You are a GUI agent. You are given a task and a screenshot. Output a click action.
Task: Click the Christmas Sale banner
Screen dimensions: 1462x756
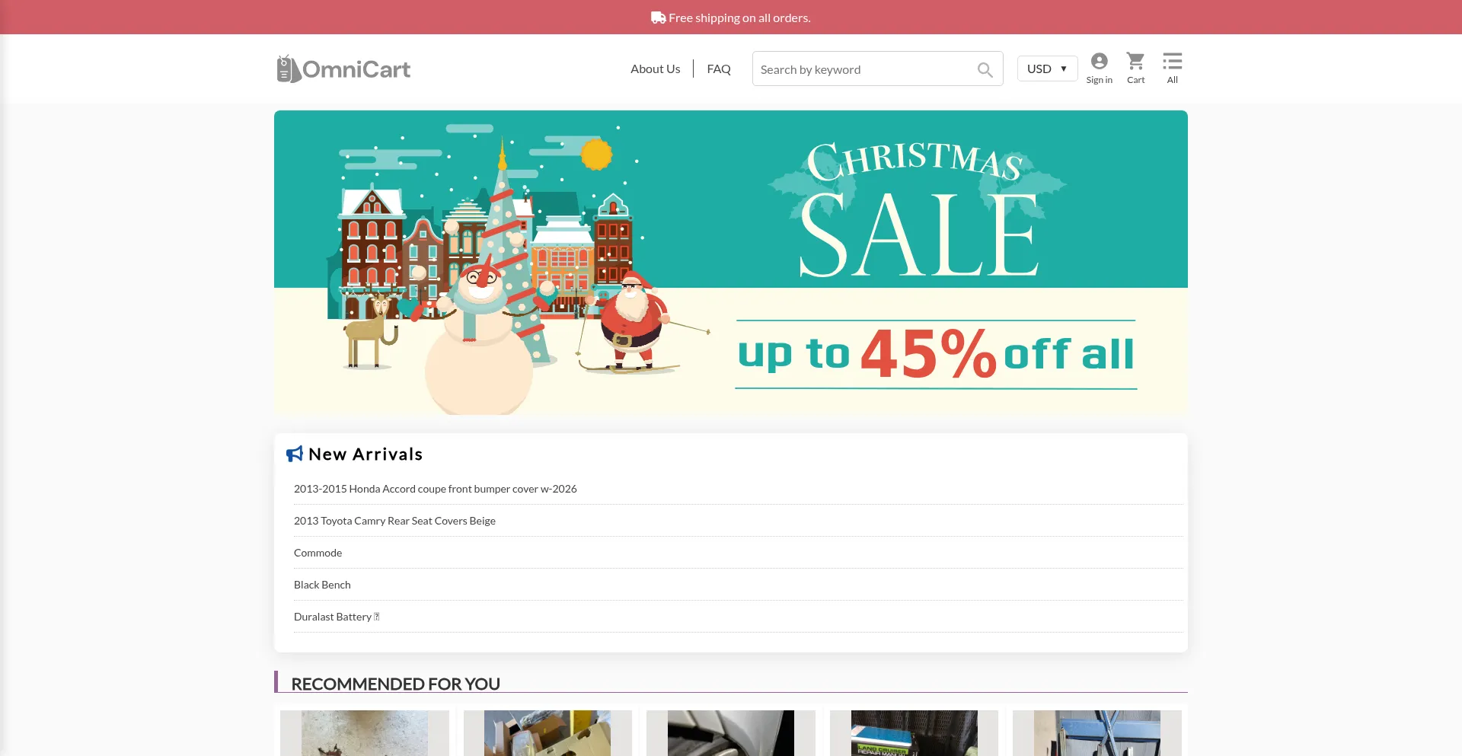pyautogui.click(x=731, y=263)
